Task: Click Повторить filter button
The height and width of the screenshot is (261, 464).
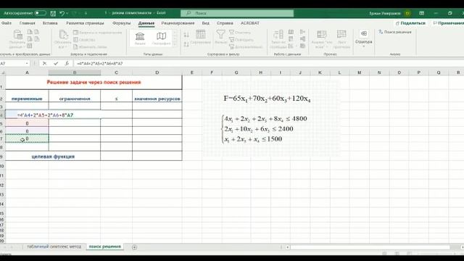Action: pyautogui.click(x=241, y=40)
